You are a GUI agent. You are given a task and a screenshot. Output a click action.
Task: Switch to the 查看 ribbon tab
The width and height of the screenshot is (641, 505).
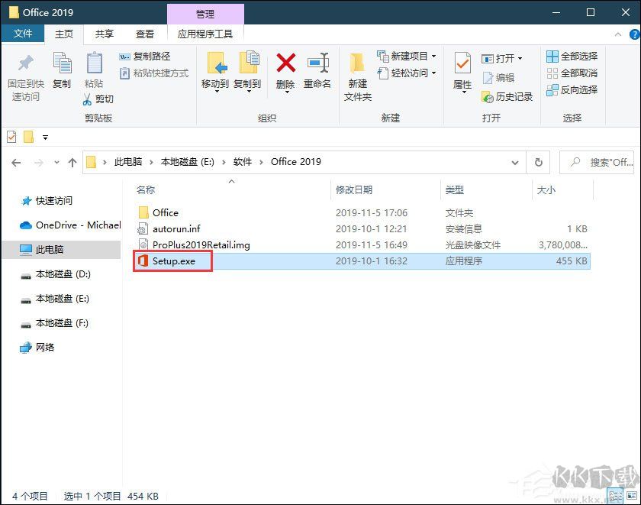(145, 34)
